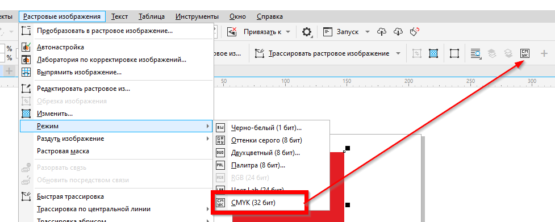The width and height of the screenshot is (555, 222).
Task: Select Оттенки серого (8 бит) mode
Action: [x=271, y=140]
